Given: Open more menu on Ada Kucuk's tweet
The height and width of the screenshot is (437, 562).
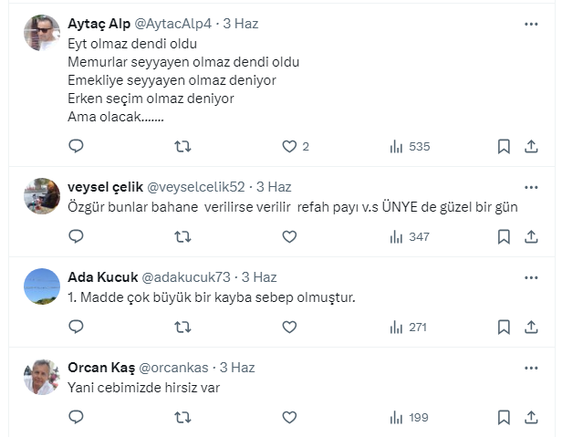Looking at the screenshot, I should point(531,277).
